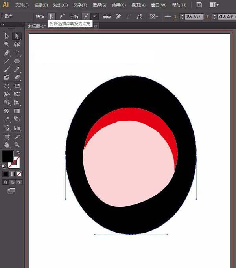Select the Magic Wand tool
The width and height of the screenshot is (236, 268).
click(7, 44)
